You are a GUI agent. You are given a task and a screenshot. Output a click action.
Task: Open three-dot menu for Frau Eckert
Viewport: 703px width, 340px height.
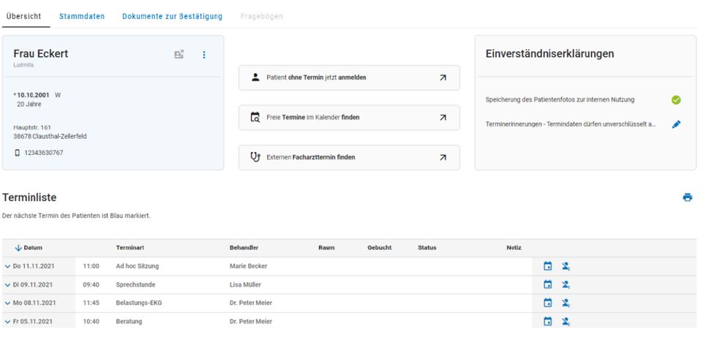point(204,54)
